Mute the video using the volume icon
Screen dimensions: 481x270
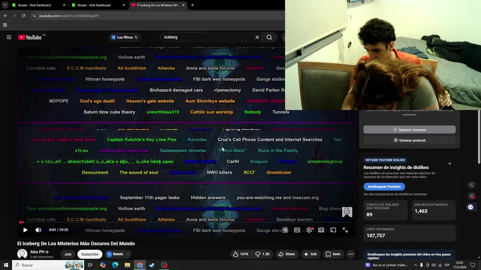pyautogui.click(x=38, y=230)
